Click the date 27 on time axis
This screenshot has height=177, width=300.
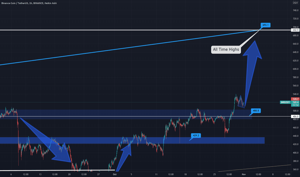98,174
